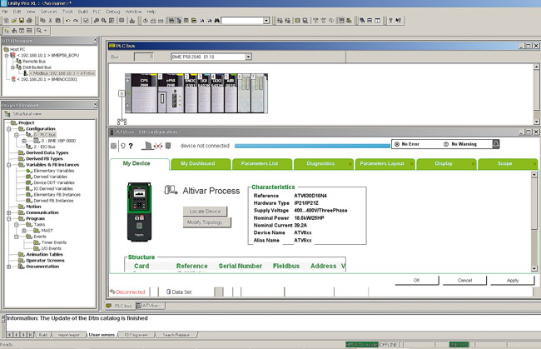The width and height of the screenshot is (541, 349).
Task: Open the search text combo box dropdown
Action: click(x=266, y=21)
